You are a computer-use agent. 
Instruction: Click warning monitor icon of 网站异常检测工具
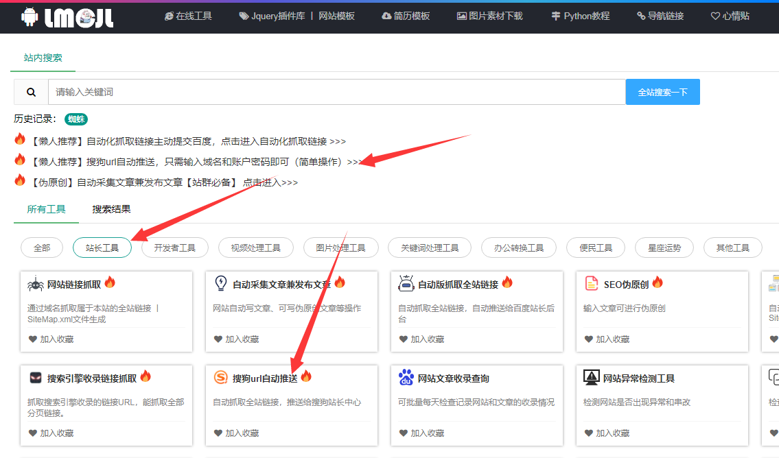[591, 378]
